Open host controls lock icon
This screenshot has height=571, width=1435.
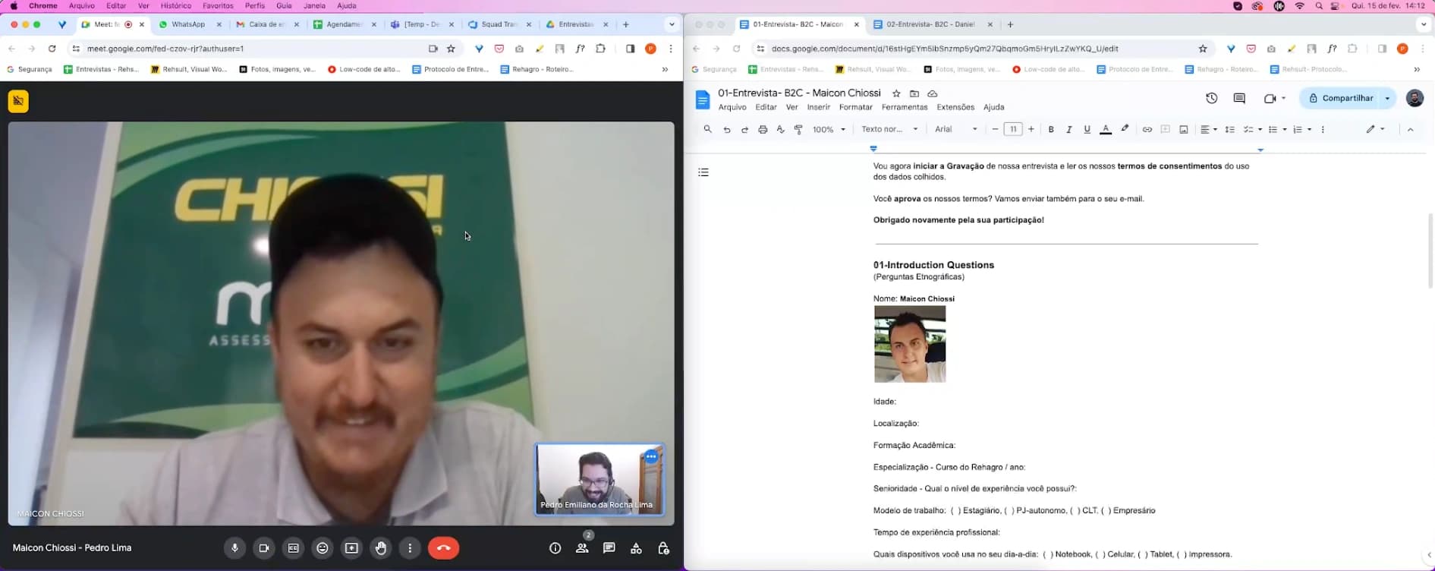point(663,548)
